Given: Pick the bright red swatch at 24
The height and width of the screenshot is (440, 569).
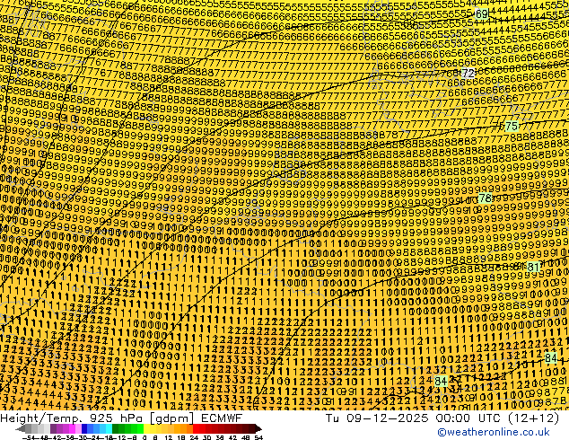Looking at the screenshot, I should coord(196,429).
